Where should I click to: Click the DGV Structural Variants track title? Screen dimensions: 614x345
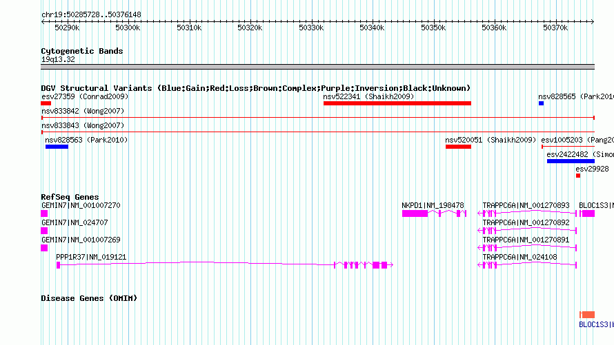[x=256, y=88]
